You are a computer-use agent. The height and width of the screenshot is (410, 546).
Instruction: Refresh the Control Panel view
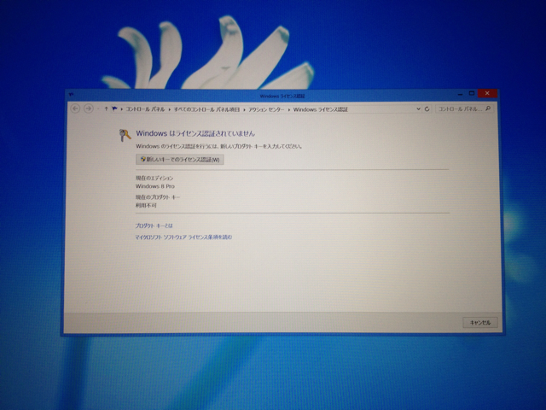tap(427, 109)
